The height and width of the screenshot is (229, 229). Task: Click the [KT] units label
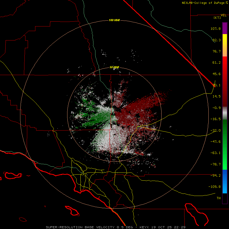coord(217,18)
